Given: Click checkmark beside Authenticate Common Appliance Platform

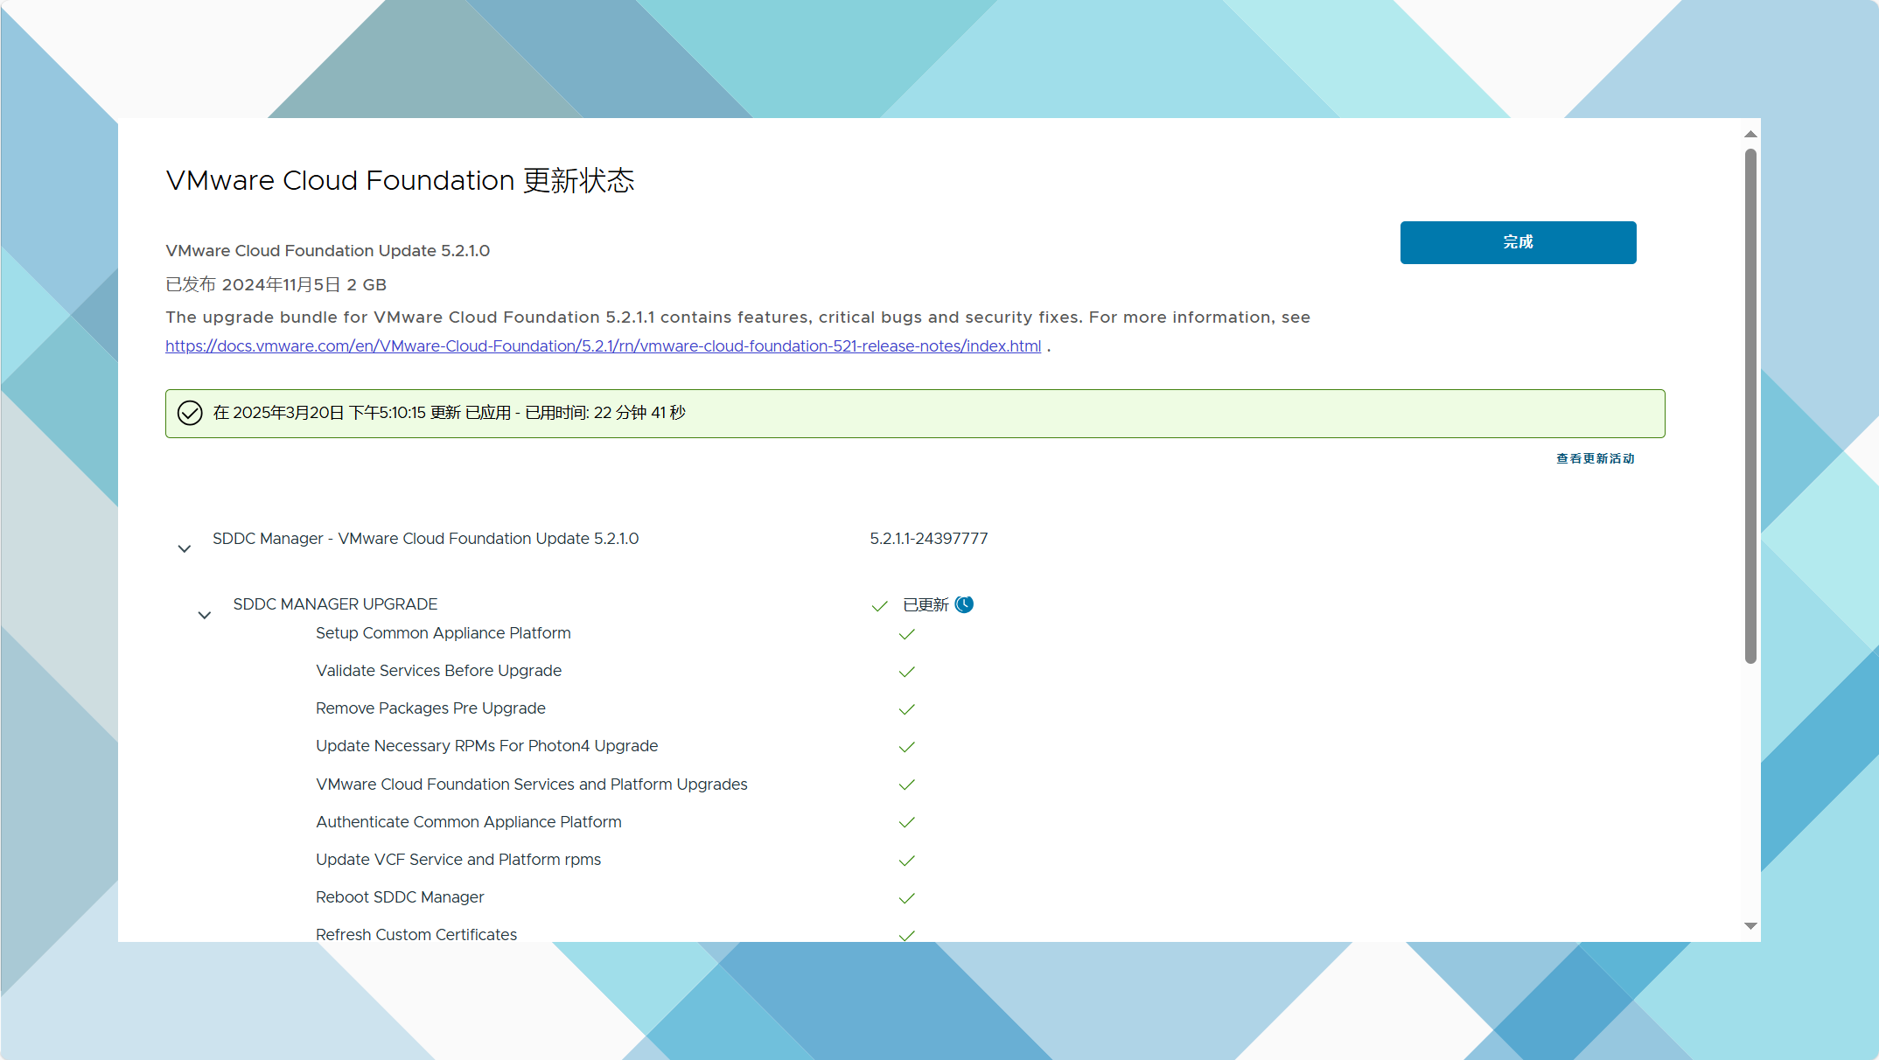Looking at the screenshot, I should 906,822.
